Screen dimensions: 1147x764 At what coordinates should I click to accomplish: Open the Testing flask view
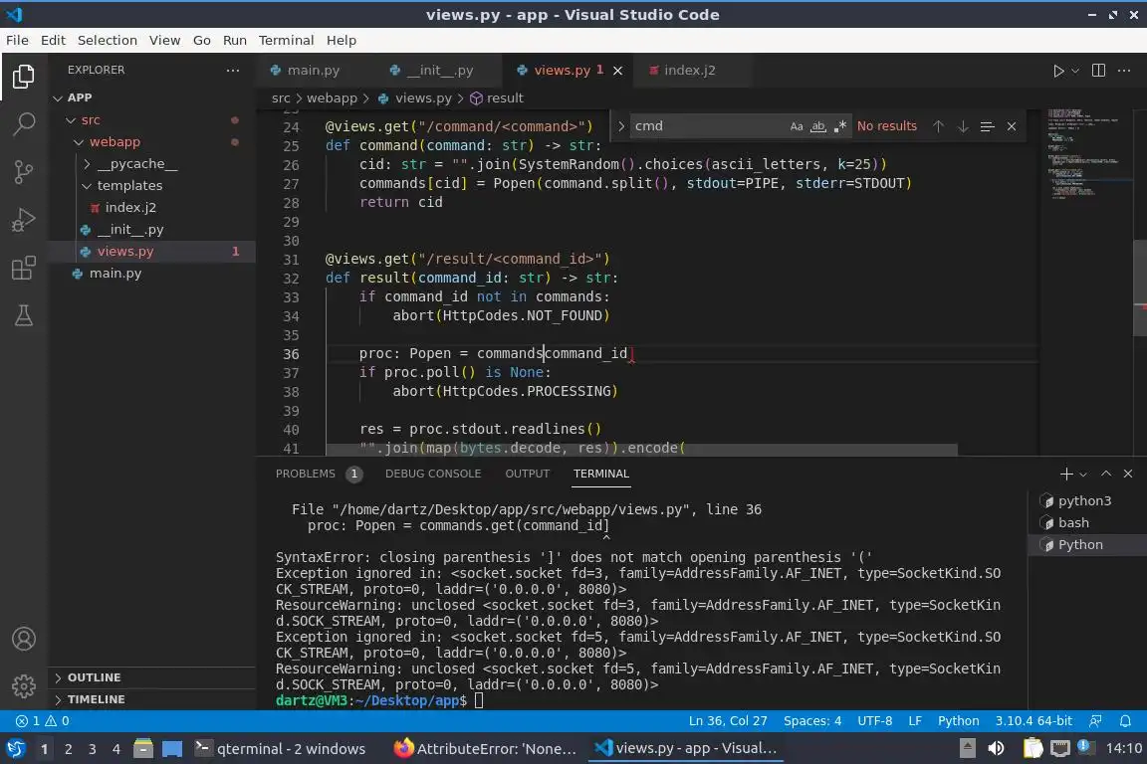click(x=24, y=315)
